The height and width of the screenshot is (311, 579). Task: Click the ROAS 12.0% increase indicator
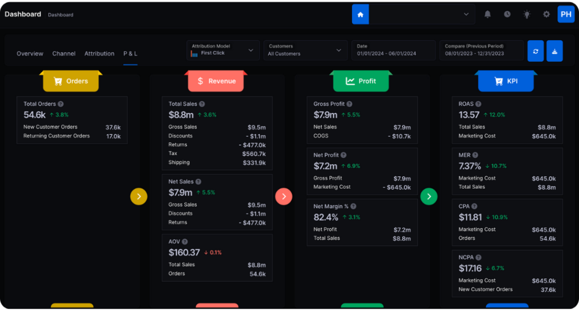coord(494,115)
